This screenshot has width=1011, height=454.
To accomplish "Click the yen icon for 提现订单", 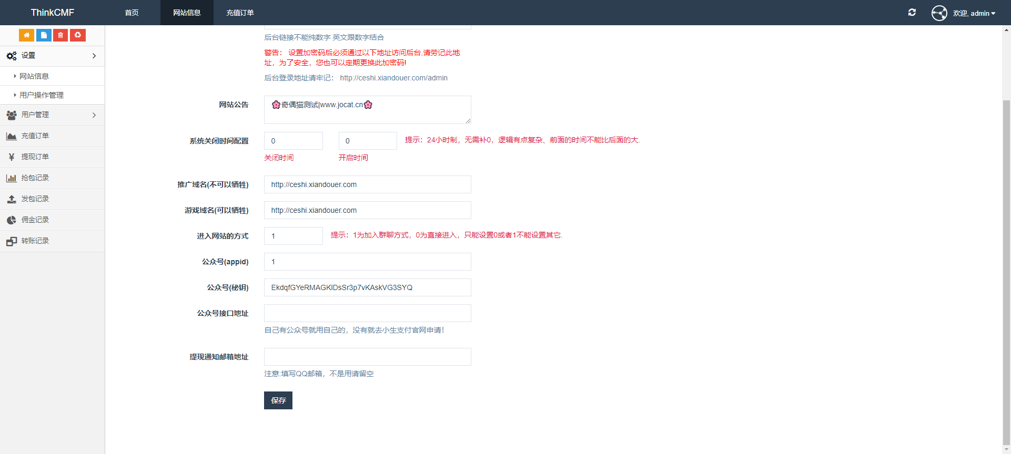I will tap(12, 157).
